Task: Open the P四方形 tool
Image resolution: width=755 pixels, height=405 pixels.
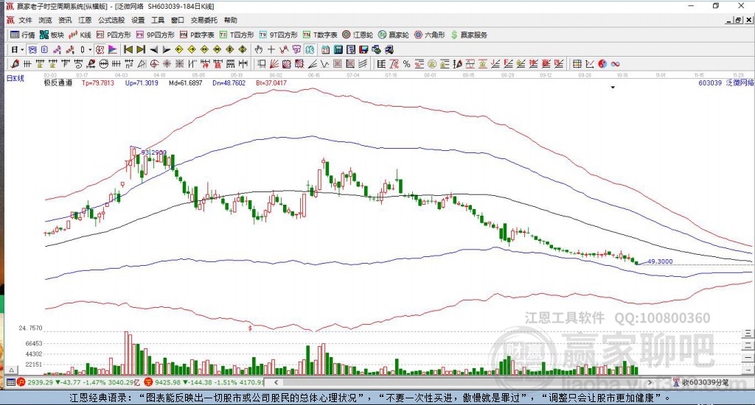Action: point(114,35)
